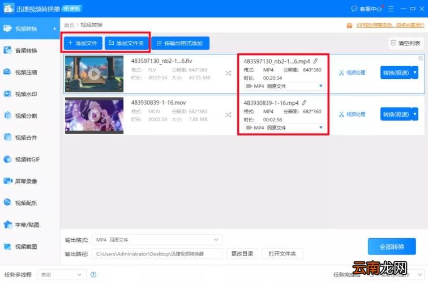
Task: Click shuffle icon in the mov file row
Action: pyautogui.click(x=228, y=115)
